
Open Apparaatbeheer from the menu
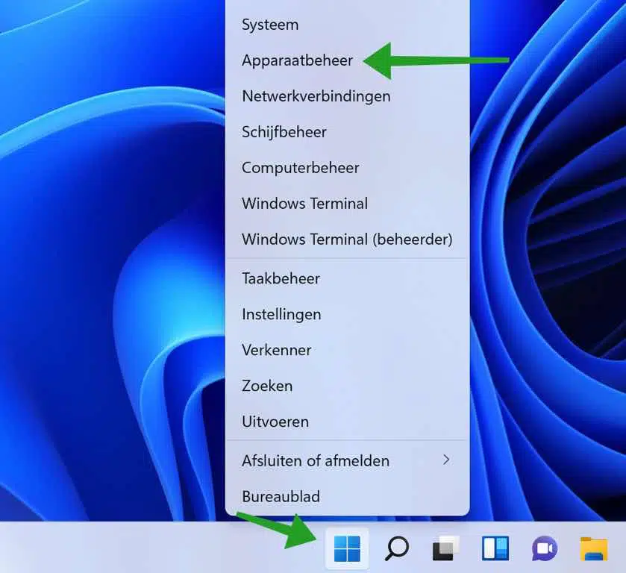click(348, 60)
